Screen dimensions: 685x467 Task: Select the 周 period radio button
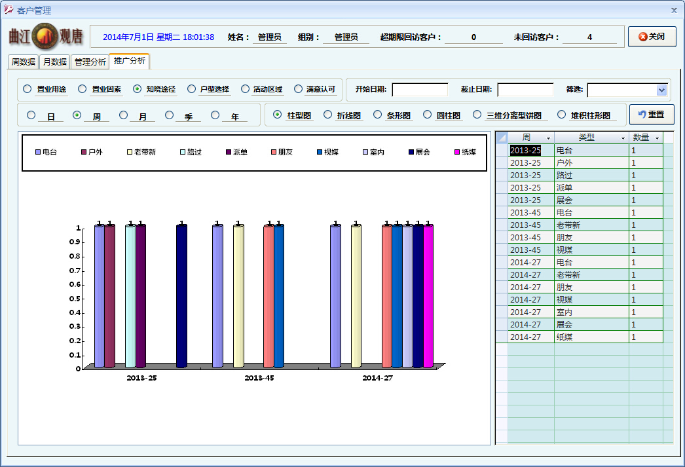pos(77,115)
